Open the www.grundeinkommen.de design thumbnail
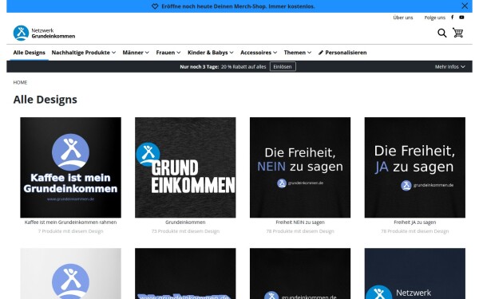 [x=185, y=273]
